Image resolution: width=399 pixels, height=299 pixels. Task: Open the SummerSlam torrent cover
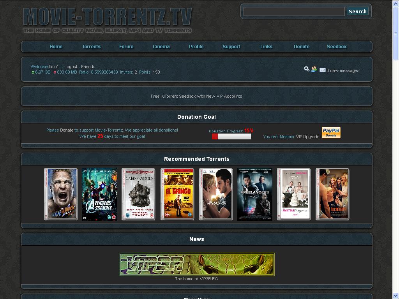[61, 194]
